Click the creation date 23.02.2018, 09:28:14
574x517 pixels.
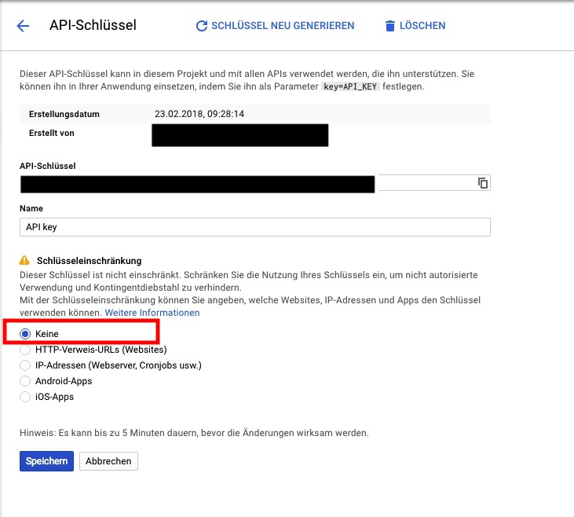coord(199,114)
